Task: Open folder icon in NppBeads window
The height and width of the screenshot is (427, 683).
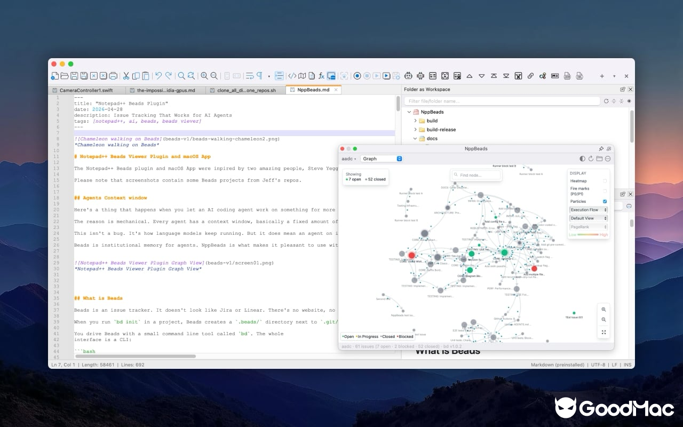Action: [x=599, y=159]
